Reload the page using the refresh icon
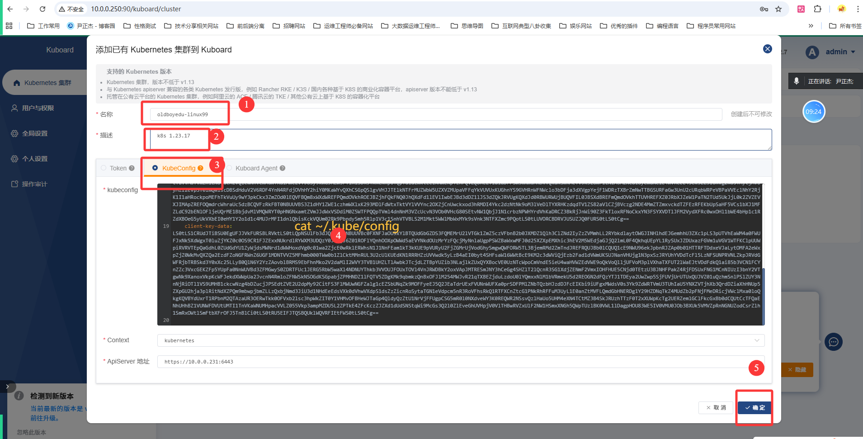 click(x=42, y=9)
